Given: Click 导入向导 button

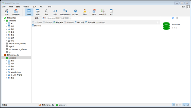Looking at the screenshot, I should pos(80,22).
